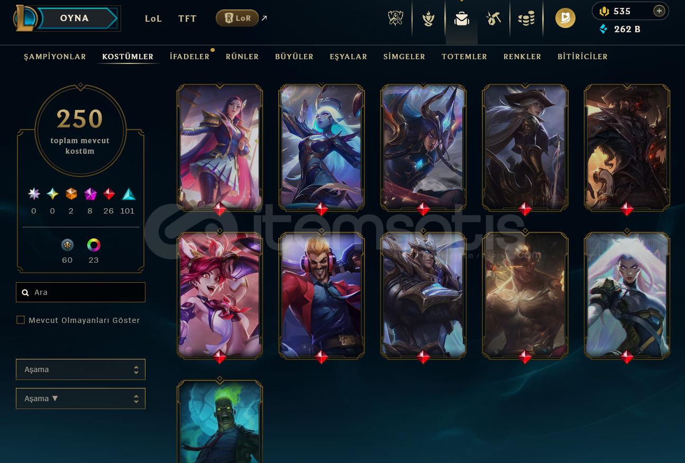Viewport: 685px width, 463px height.
Task: Open the Store coins icon
Action: tap(526, 19)
